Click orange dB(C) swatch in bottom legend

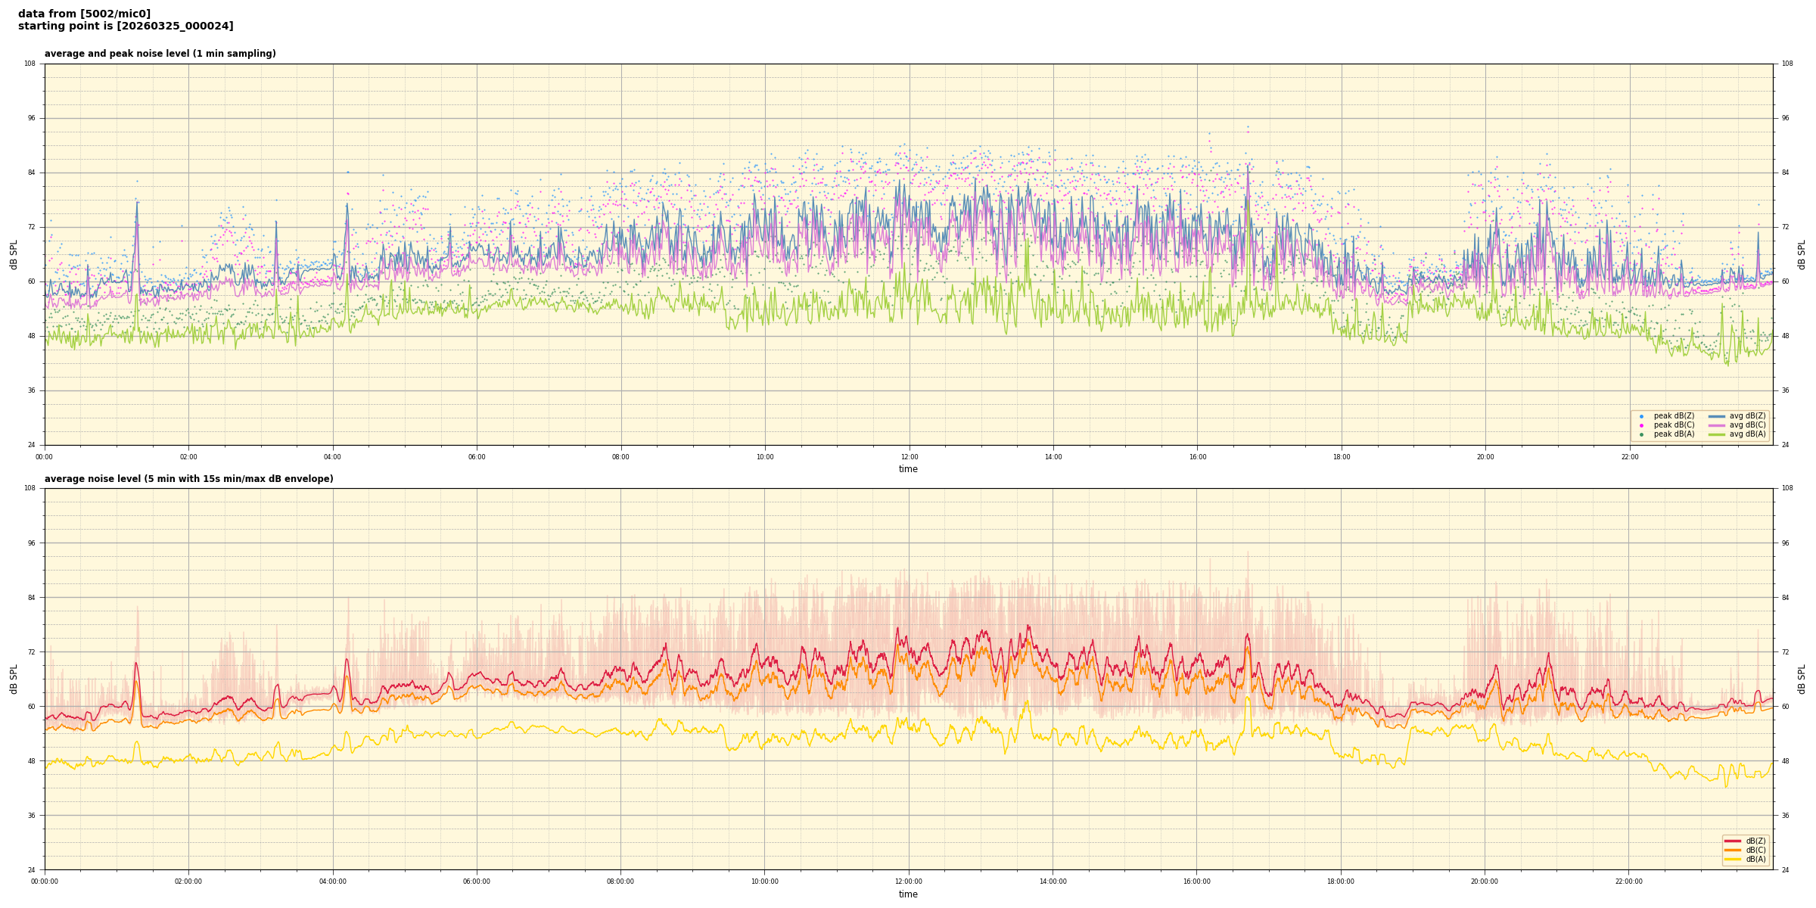pyautogui.click(x=1733, y=850)
